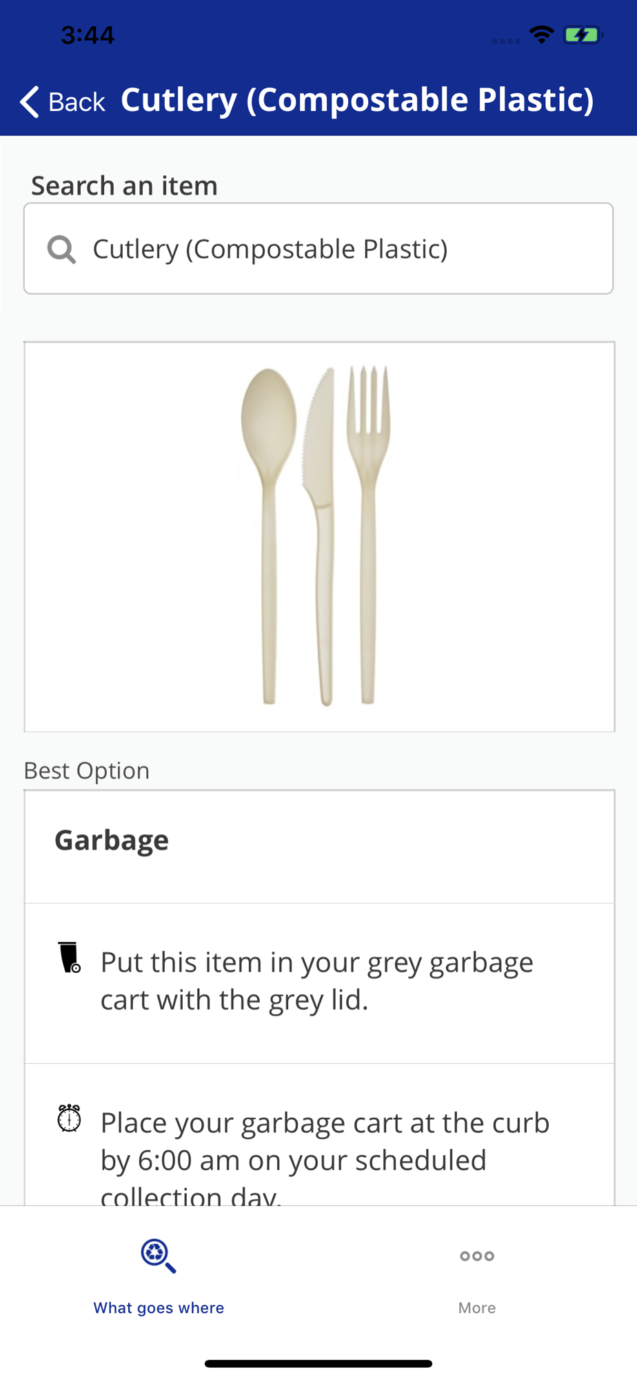Viewport: 637px width, 1380px height.
Task: Tap the alarm clock icon
Action: pos(69,1118)
